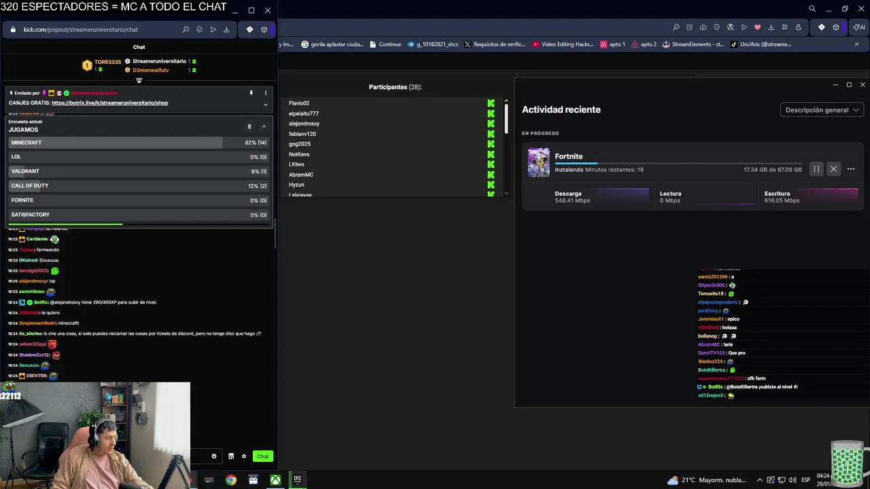Open the Requisitos de verific... bookmark
870x489 pixels.
(x=495, y=44)
